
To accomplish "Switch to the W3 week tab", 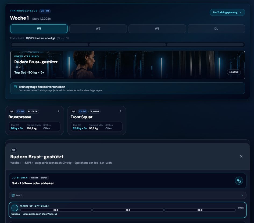I will pos(157,29).
